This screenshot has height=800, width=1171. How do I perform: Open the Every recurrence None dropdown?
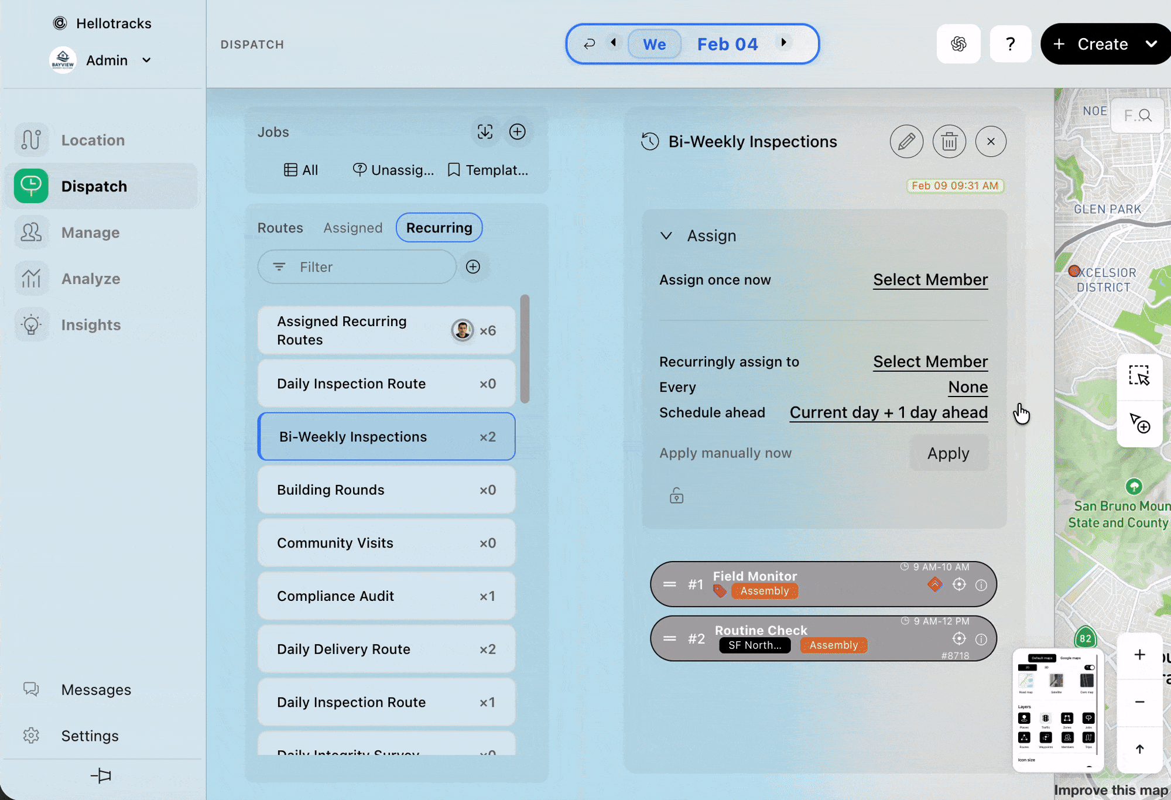pos(968,387)
